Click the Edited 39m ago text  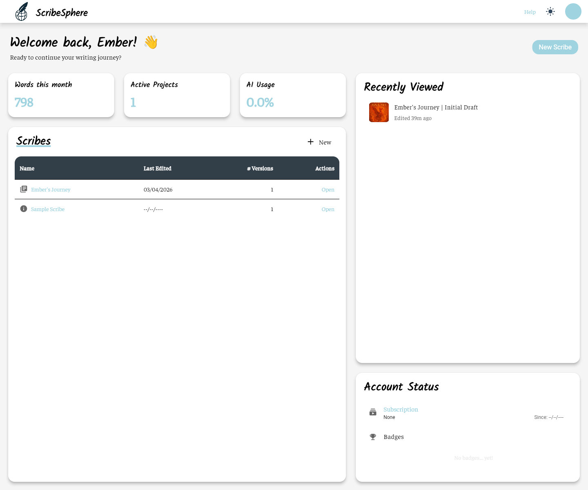click(x=413, y=118)
